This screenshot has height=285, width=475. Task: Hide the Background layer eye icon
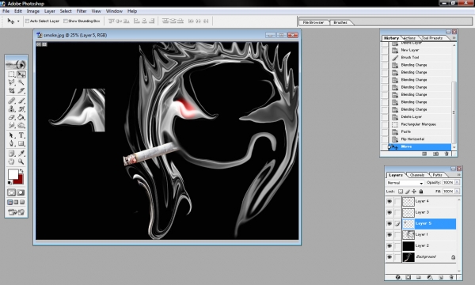click(x=389, y=257)
